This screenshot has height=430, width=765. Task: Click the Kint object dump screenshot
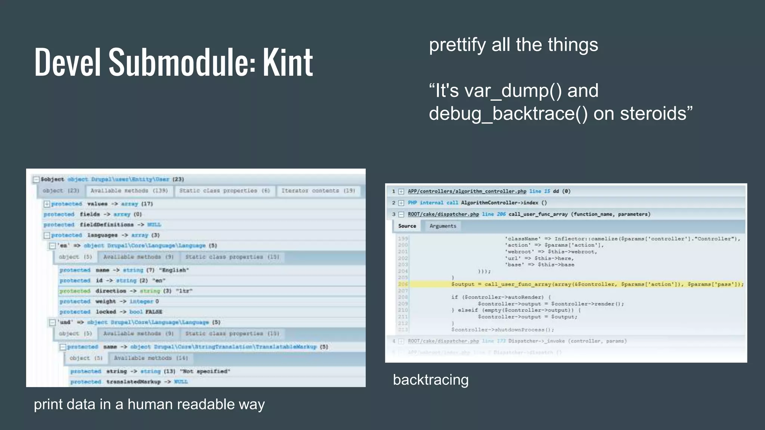[x=196, y=278]
